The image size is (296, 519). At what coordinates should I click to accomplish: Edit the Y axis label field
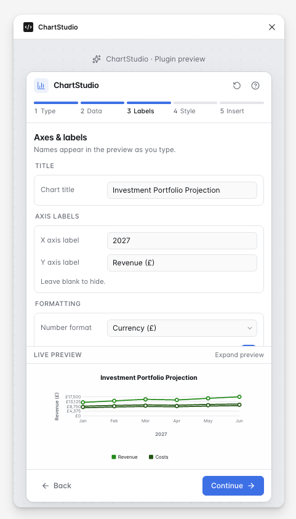182,263
